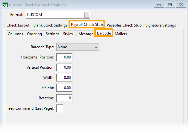The image size is (188, 131).
Task: Click the Feed Command (Last Page) box
Action: click(x=60, y=108)
